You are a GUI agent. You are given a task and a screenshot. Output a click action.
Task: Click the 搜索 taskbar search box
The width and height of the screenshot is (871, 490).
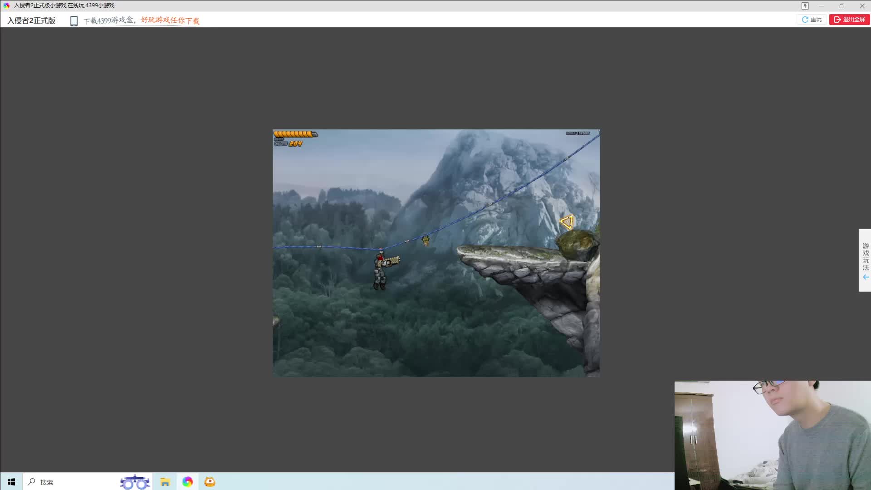46,482
